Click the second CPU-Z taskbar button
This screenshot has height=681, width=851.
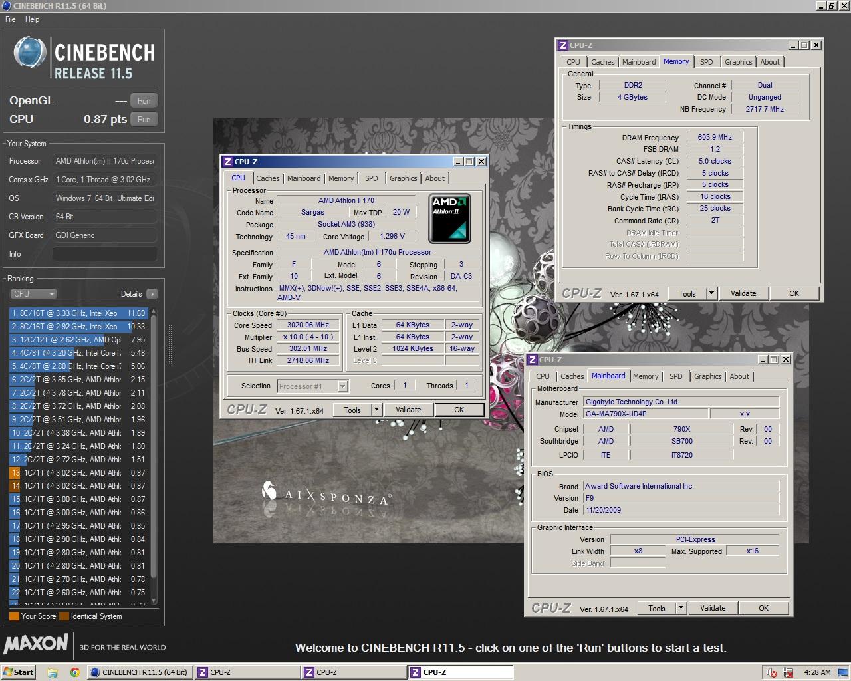click(x=354, y=672)
